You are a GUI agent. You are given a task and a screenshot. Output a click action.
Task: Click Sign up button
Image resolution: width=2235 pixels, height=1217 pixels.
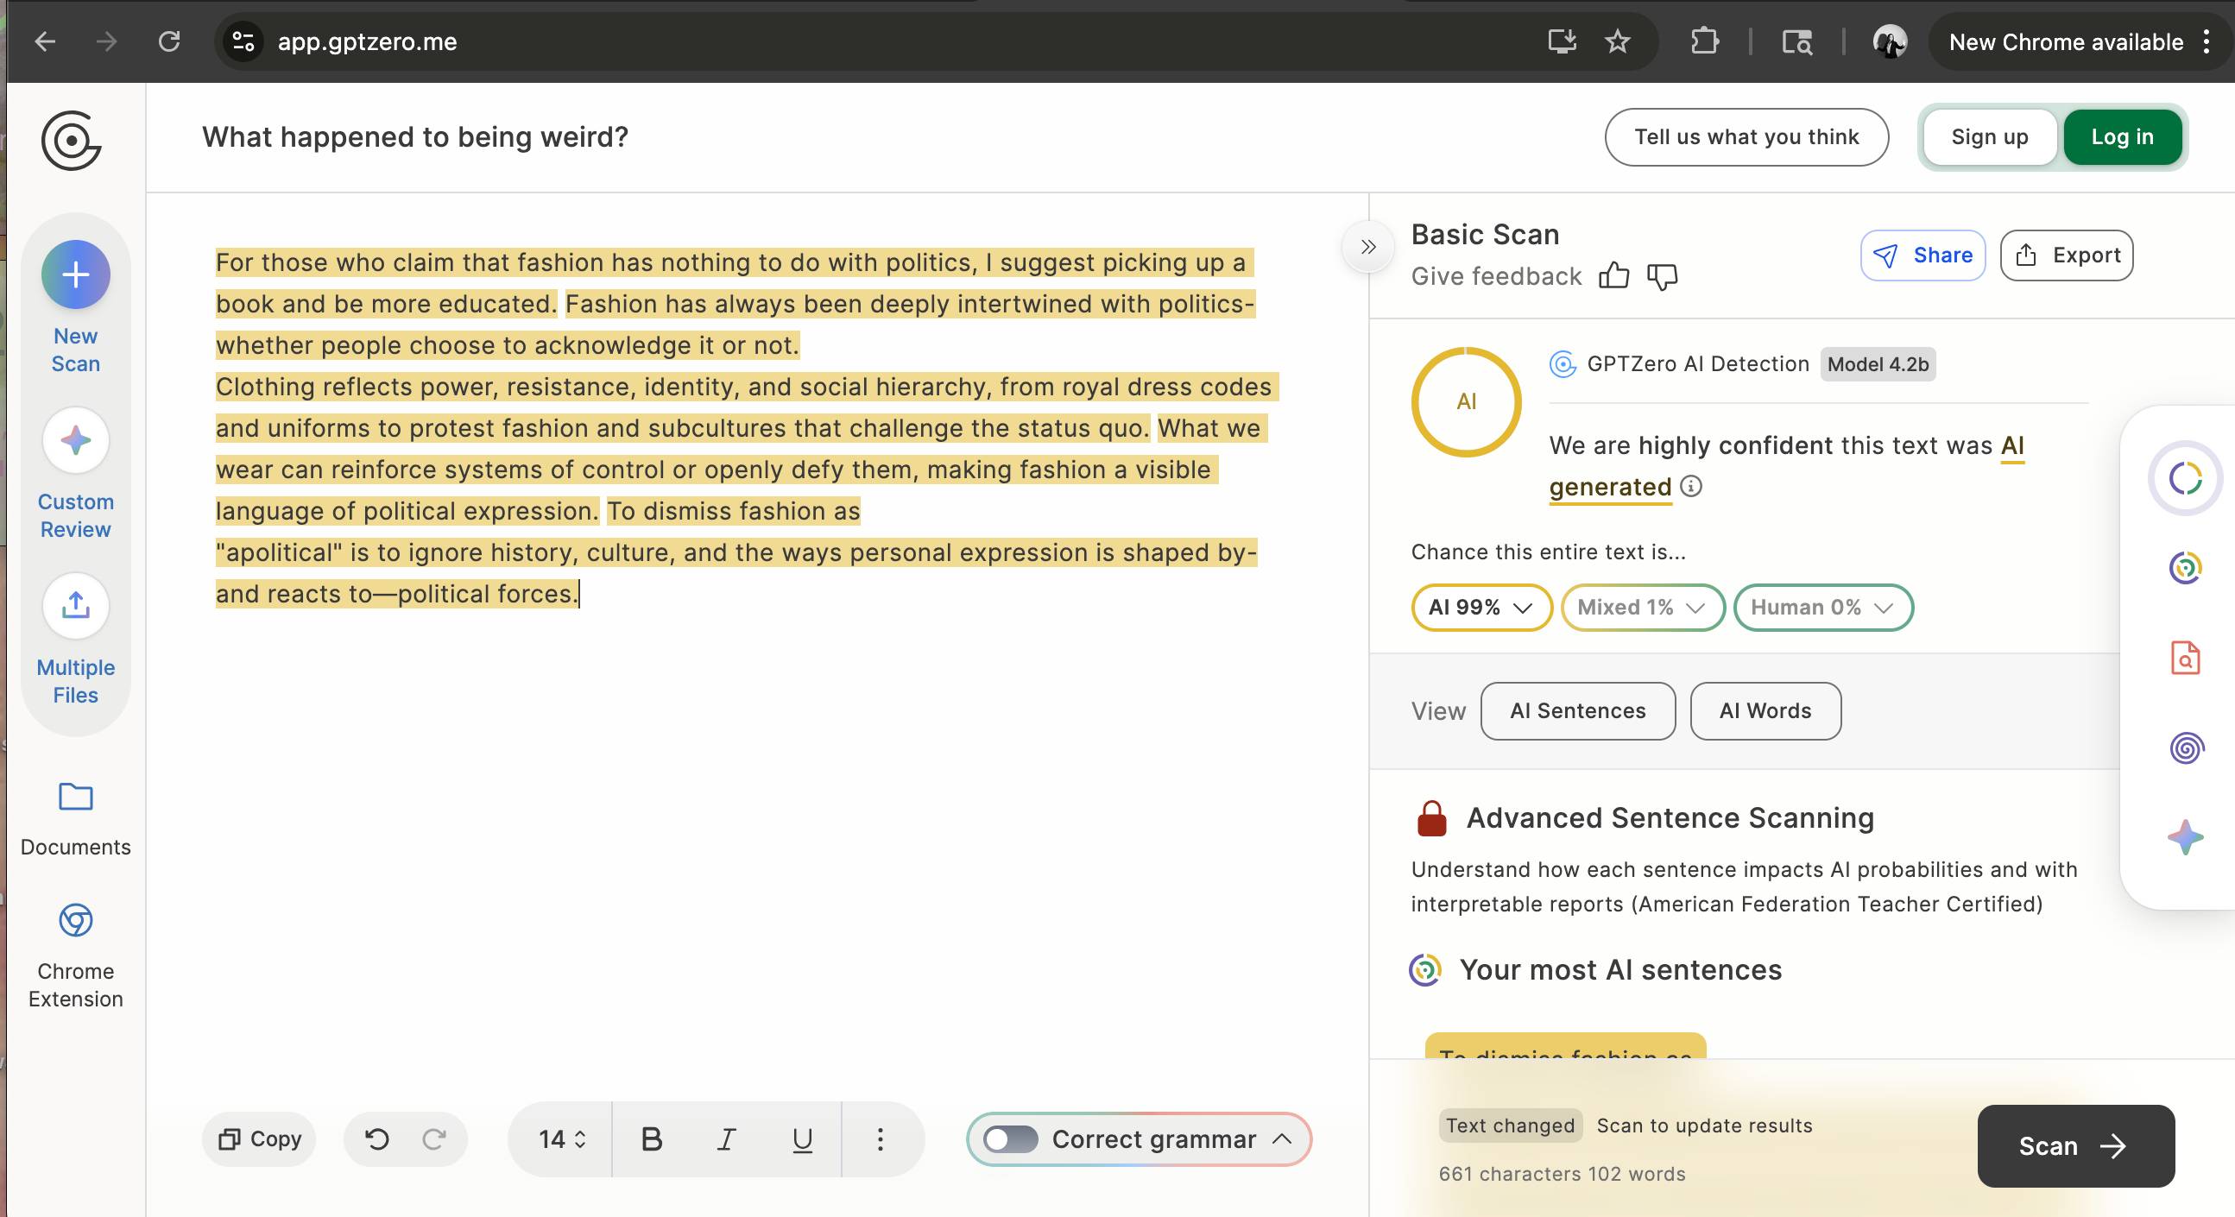pyautogui.click(x=1990, y=136)
